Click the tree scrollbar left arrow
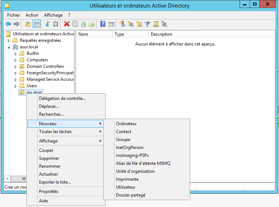The image size is (279, 207). point(8,179)
